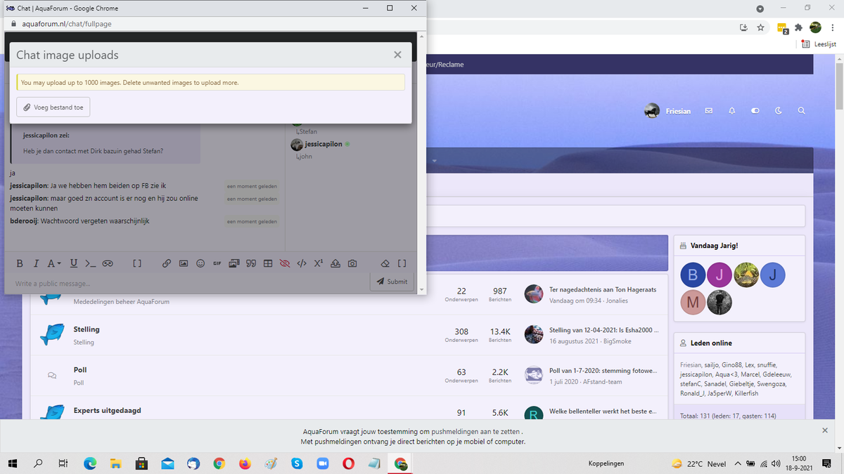Screen dimensions: 844x474
Task: Open the private messages envelope icon
Action: click(x=709, y=111)
